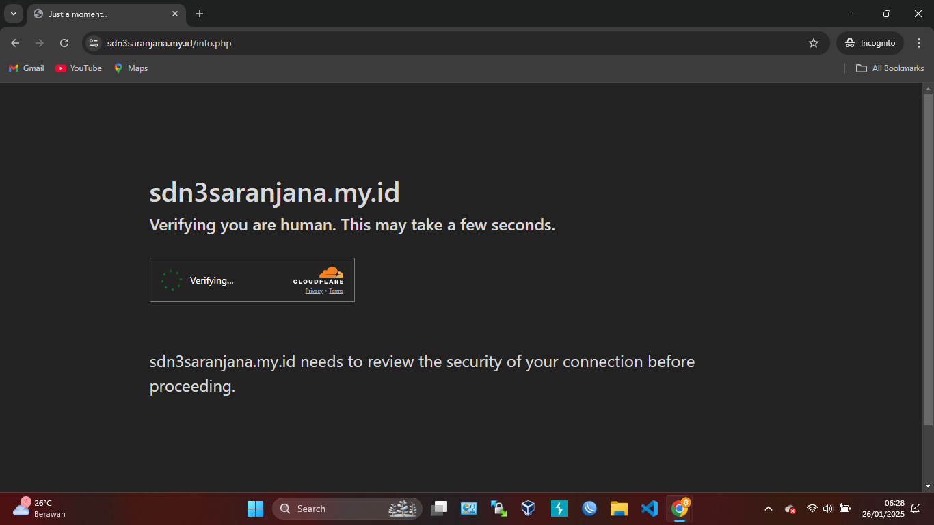Screen dimensions: 934x525
Task: Open Visual Studio Code from the taskbar
Action: (x=650, y=509)
